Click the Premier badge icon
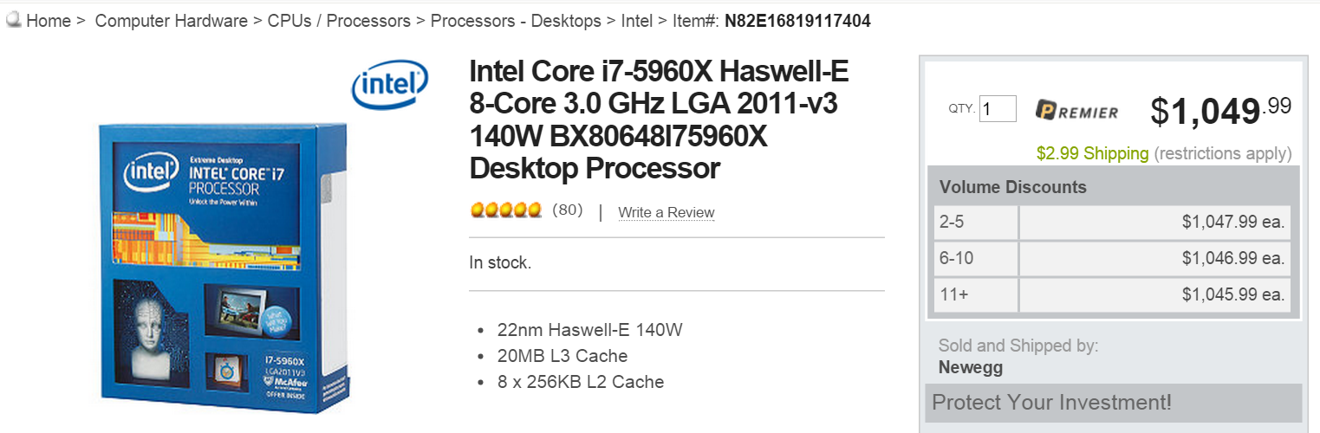 click(1077, 111)
